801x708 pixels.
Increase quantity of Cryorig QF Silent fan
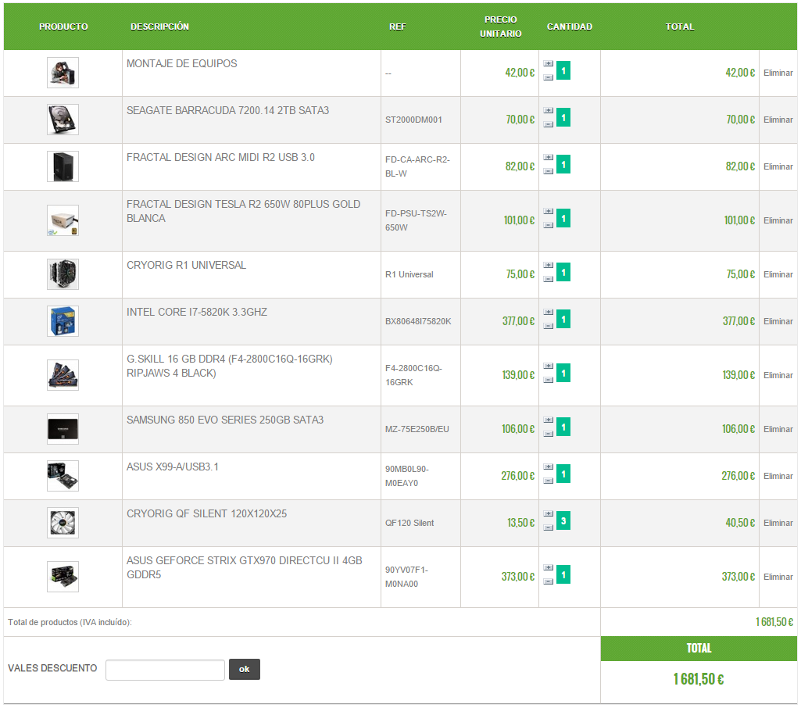pyautogui.click(x=548, y=514)
